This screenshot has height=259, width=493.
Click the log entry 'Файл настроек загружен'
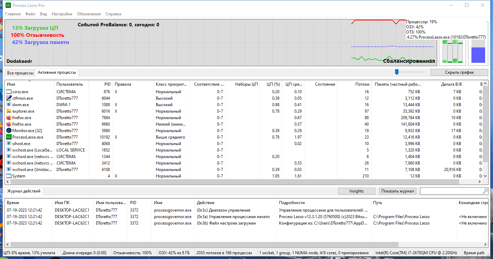(x=226, y=223)
